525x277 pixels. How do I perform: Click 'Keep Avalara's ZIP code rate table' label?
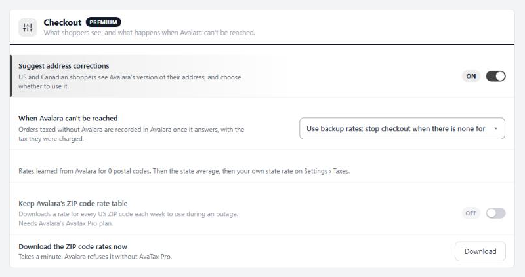[73, 204]
